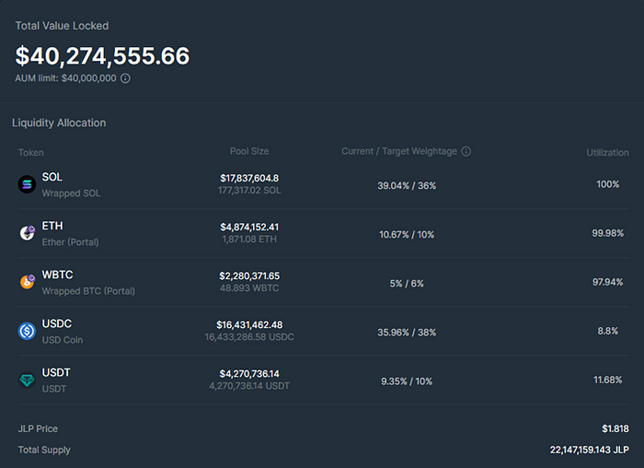Click the JLP Price value $1.818
Image resolution: width=644 pixels, height=468 pixels.
[x=615, y=429]
